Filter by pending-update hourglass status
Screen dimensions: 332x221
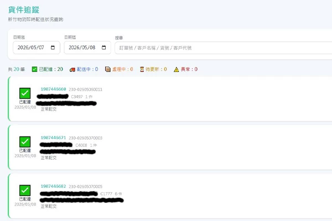[153, 69]
